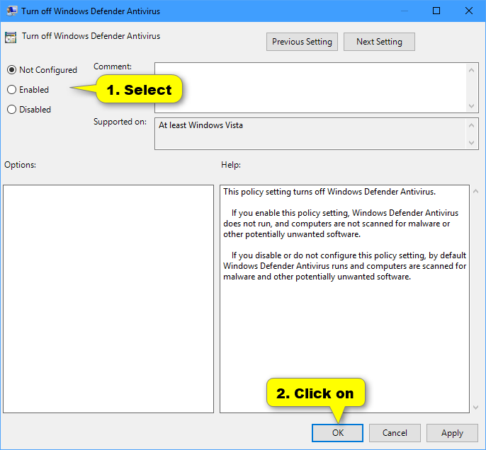
Task: Select the Disabled radio button
Action: [x=11, y=110]
